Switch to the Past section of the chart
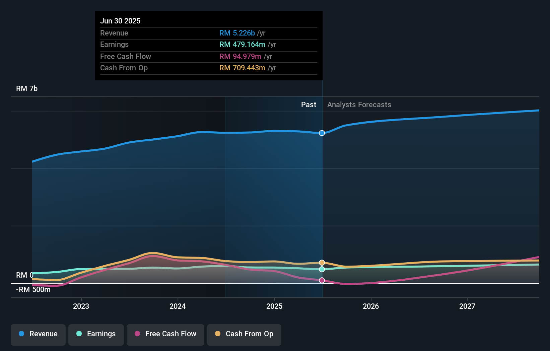The image size is (550, 351). [x=308, y=104]
